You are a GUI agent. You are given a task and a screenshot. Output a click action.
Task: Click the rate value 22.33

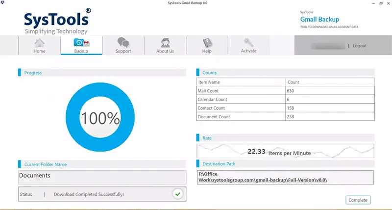pyautogui.click(x=256, y=152)
